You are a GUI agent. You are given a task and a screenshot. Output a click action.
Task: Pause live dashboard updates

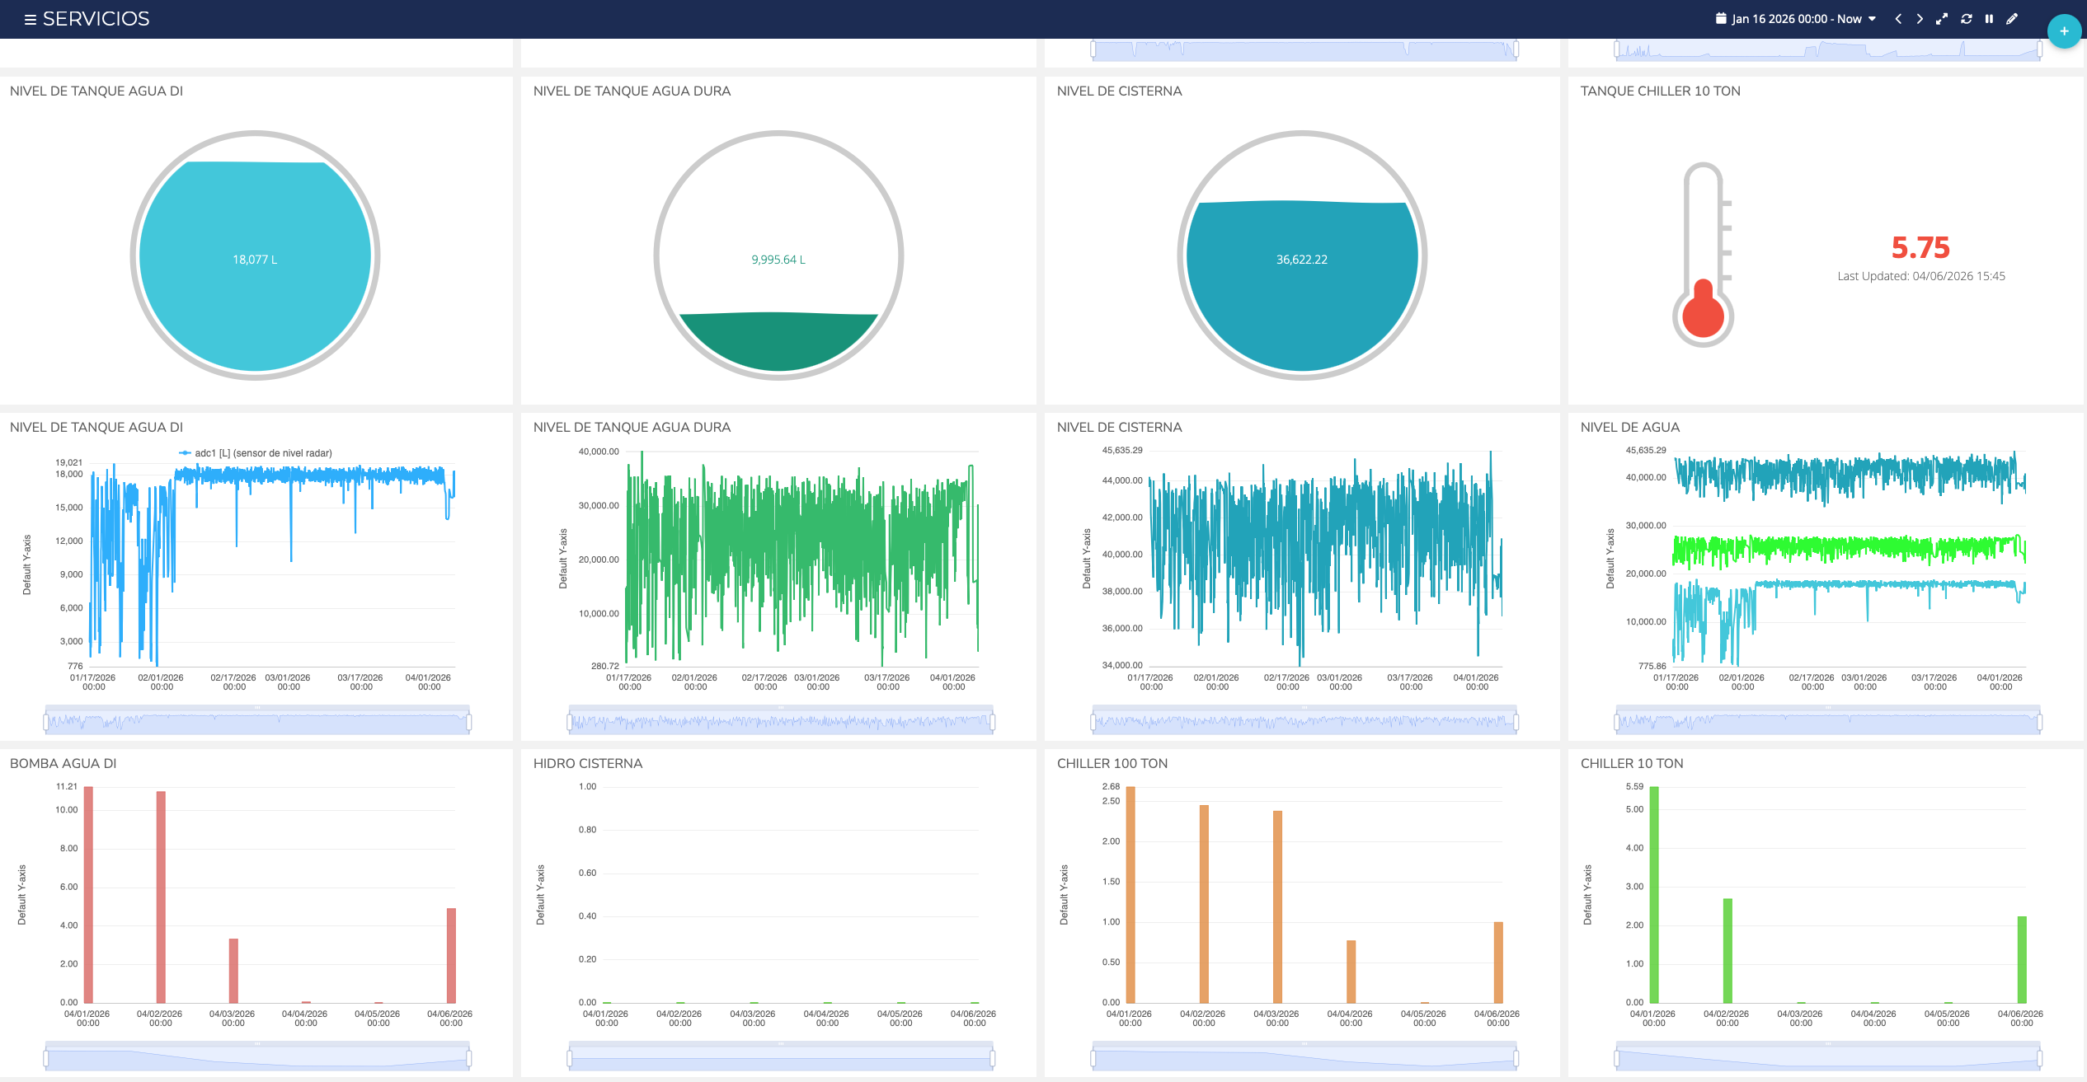(x=1989, y=19)
